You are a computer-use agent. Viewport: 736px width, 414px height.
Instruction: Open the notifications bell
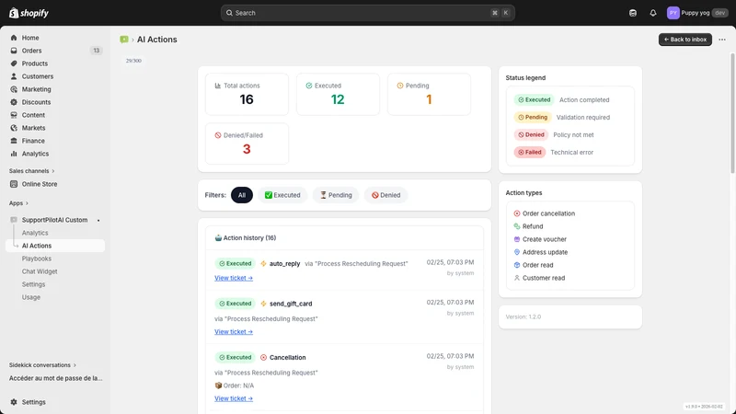point(653,13)
